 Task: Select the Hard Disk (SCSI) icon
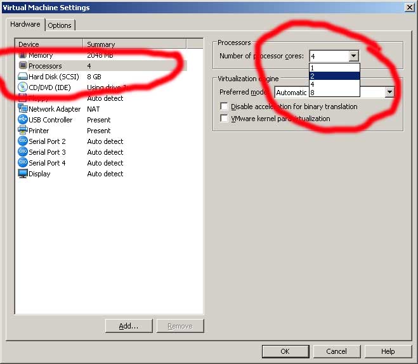[23, 77]
